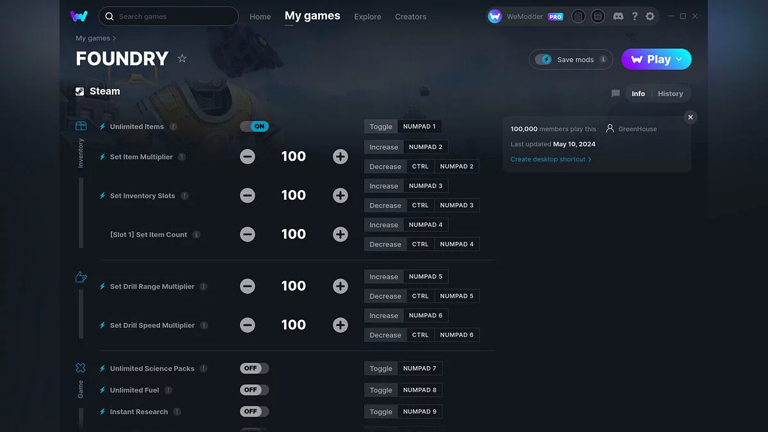Toggle the Save mods switch
This screenshot has height=432, width=768.
pos(543,60)
